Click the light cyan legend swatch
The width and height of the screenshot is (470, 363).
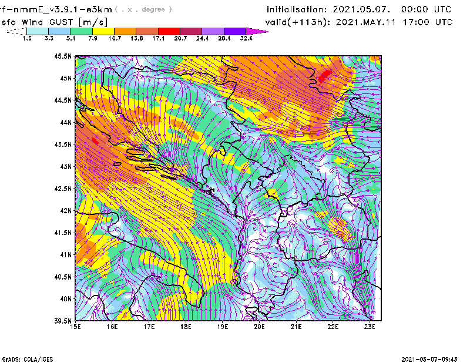tap(38, 31)
